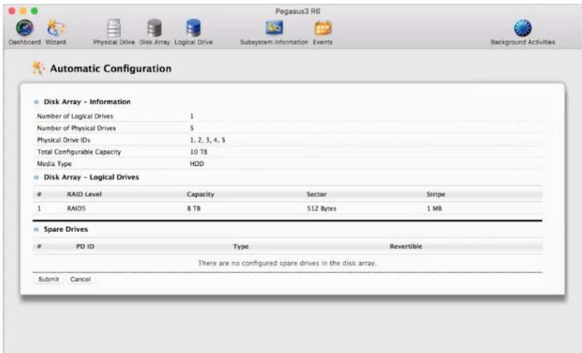The width and height of the screenshot is (582, 353).
Task: Click the 512 Bytes sector value
Action: click(322, 209)
